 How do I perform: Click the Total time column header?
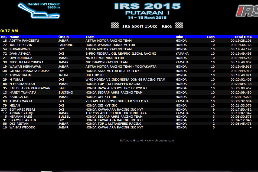(x=243, y=37)
